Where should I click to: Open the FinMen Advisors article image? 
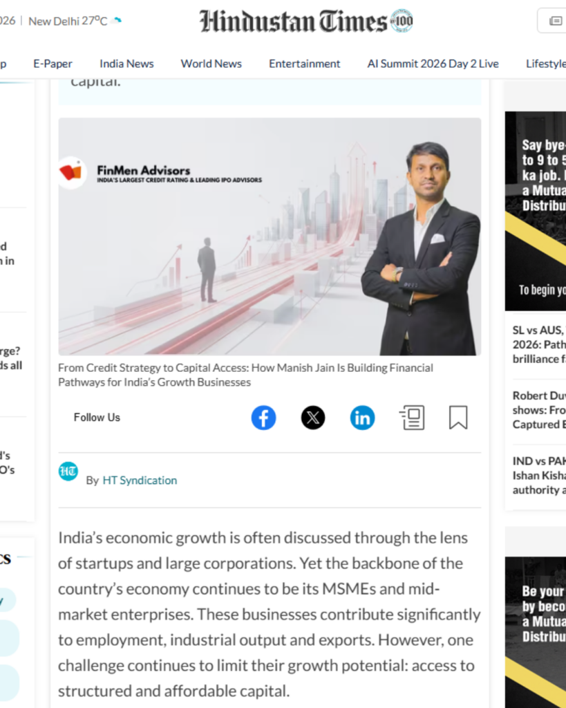coord(270,236)
